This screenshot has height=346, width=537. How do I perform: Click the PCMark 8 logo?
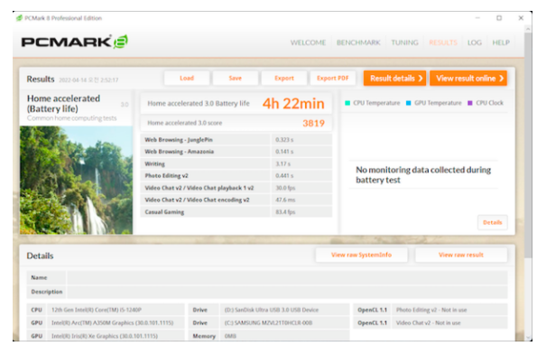coord(75,42)
